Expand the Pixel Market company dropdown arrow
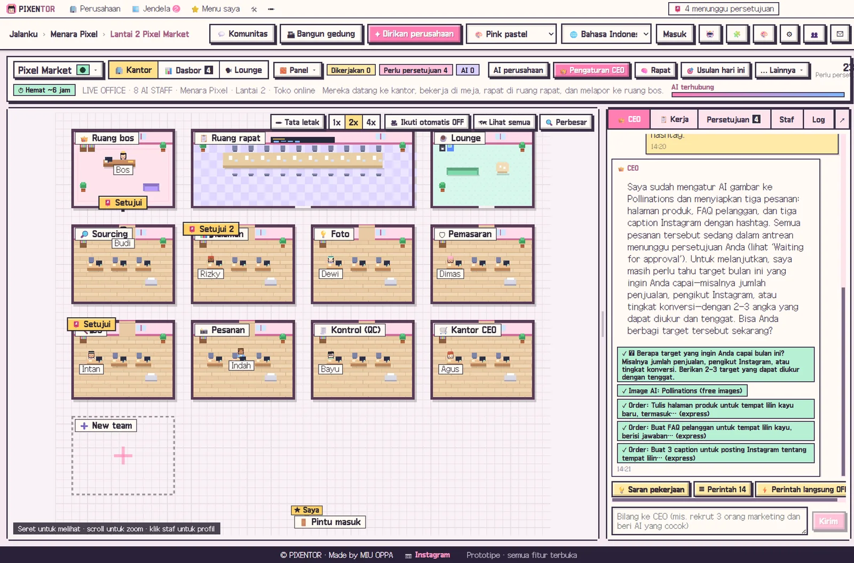The height and width of the screenshot is (563, 854). [x=96, y=70]
